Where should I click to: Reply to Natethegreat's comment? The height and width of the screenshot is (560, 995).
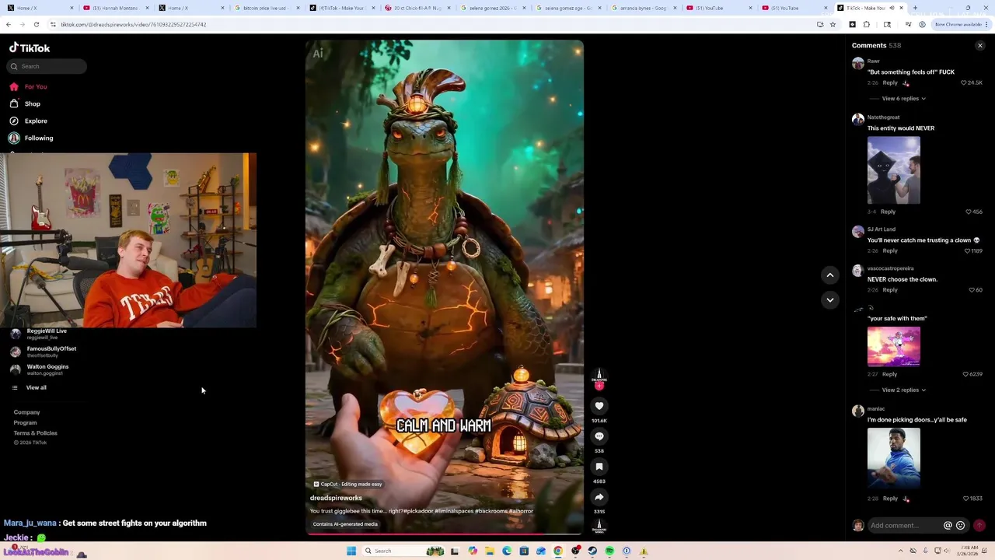tap(888, 212)
